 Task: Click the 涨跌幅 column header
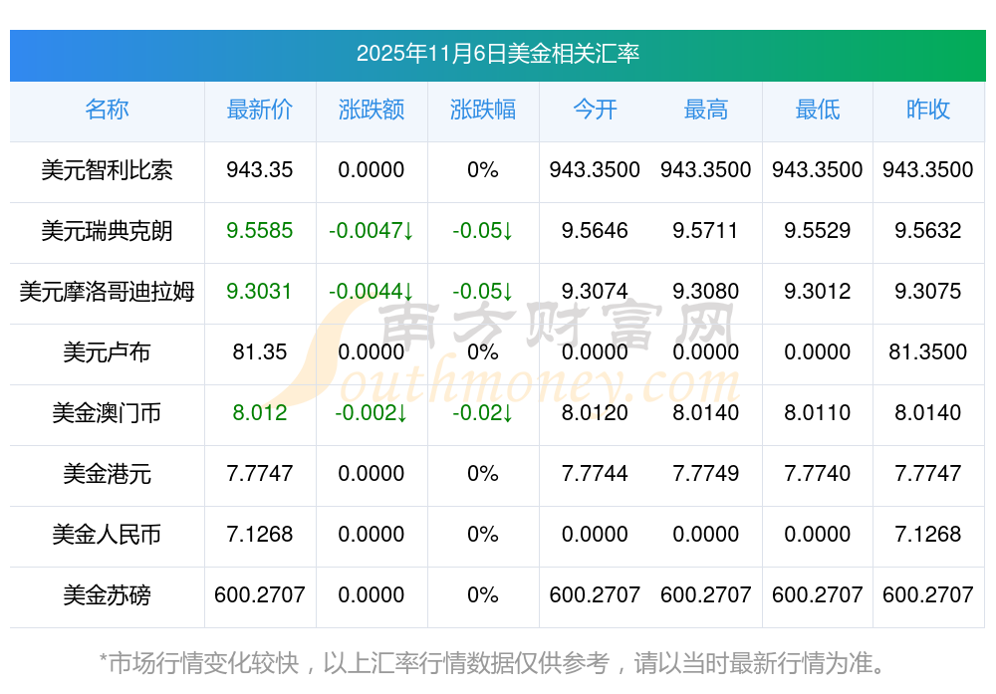(483, 110)
